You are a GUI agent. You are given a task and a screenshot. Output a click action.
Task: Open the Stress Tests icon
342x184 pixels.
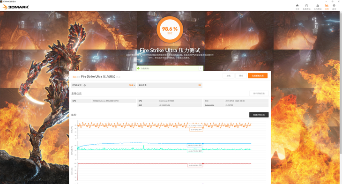coord(318,6)
